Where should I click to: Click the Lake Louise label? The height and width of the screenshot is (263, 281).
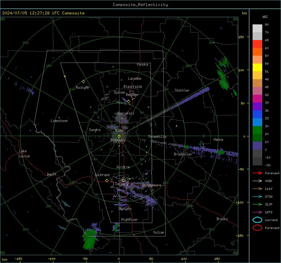[x=24, y=154]
